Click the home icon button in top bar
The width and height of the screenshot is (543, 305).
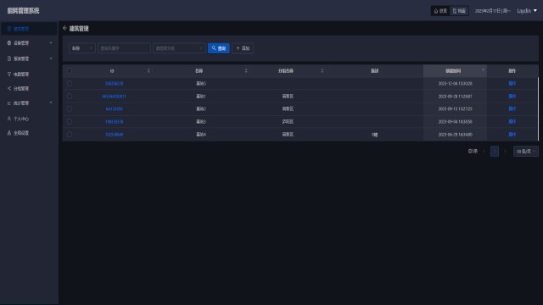440,11
